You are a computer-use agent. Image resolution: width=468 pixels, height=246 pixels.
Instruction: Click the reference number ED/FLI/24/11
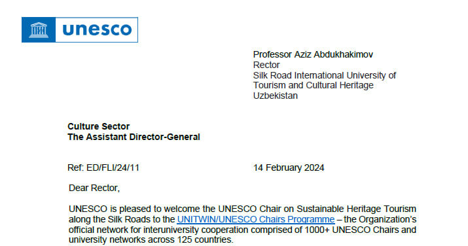(x=113, y=167)
